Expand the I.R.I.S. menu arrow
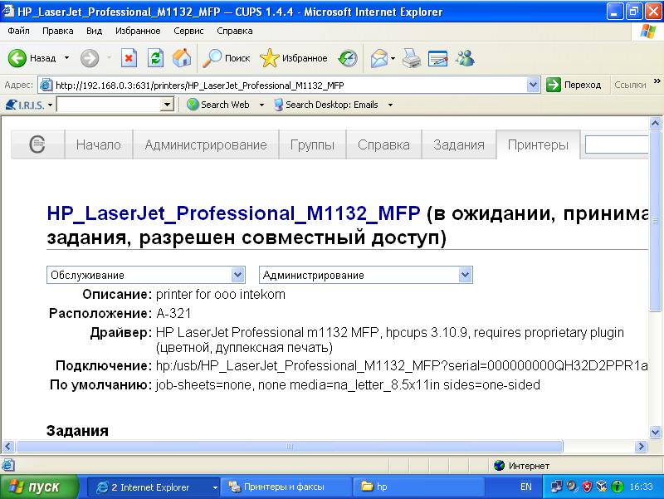Viewport: 664px width, 499px height. tap(50, 105)
